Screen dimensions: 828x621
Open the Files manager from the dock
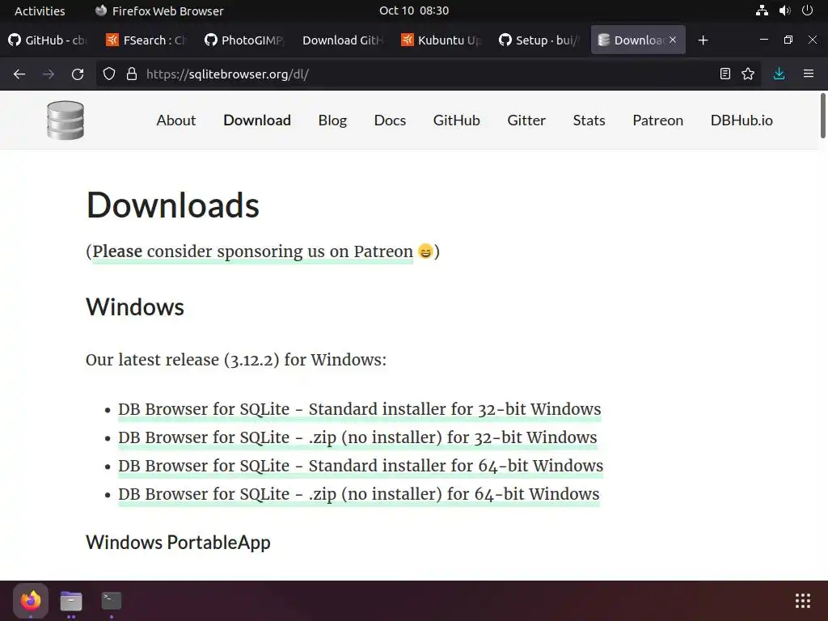pyautogui.click(x=71, y=601)
